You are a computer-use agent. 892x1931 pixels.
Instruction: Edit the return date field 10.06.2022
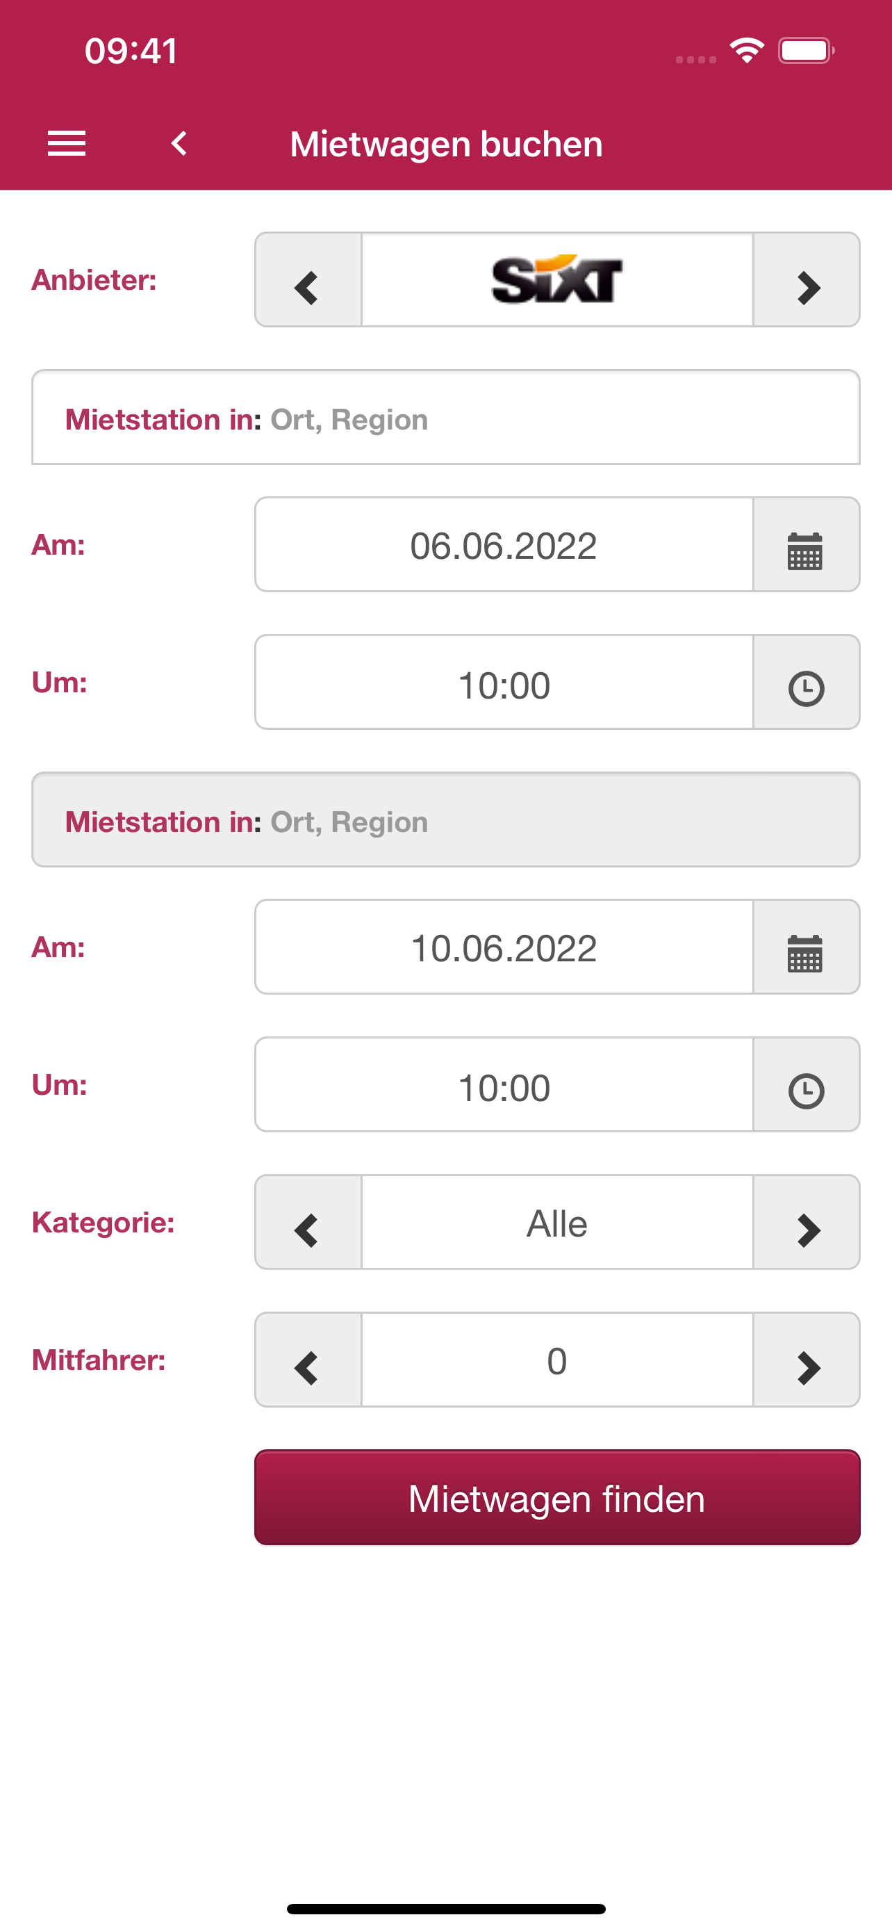point(504,947)
